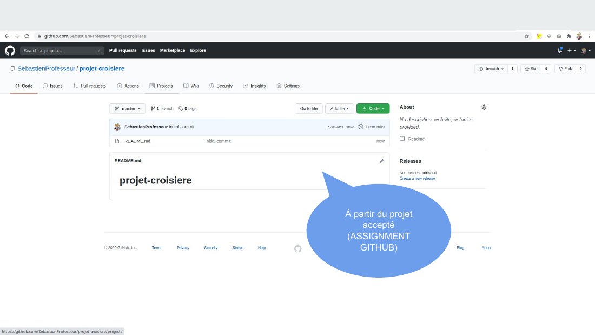Image resolution: width=595 pixels, height=335 pixels.
Task: Open the Unwatch dropdown
Action: [491, 69]
